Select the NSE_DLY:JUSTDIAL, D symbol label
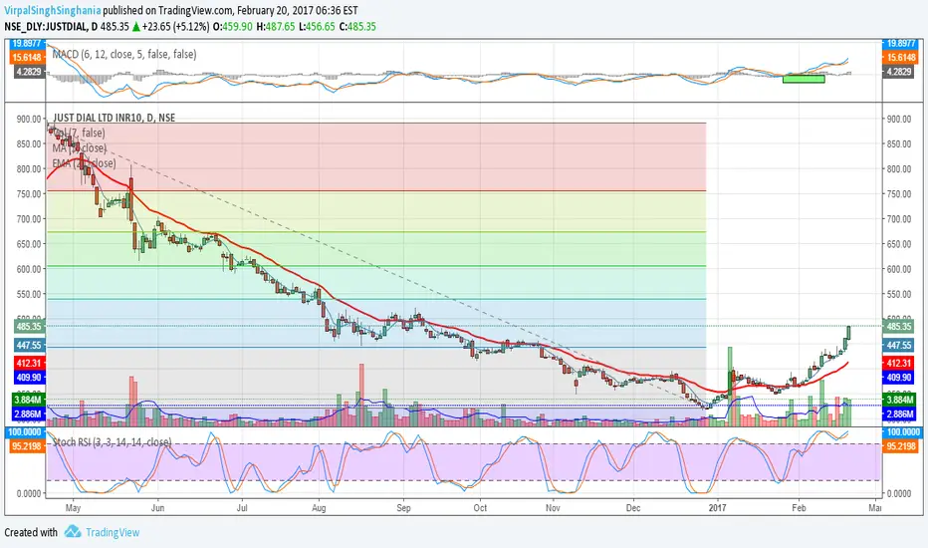 51,26
